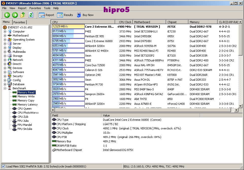This screenshot has height=170, width=244.
Task: Sort by the CPU Clock column header
Action: click(124, 22)
